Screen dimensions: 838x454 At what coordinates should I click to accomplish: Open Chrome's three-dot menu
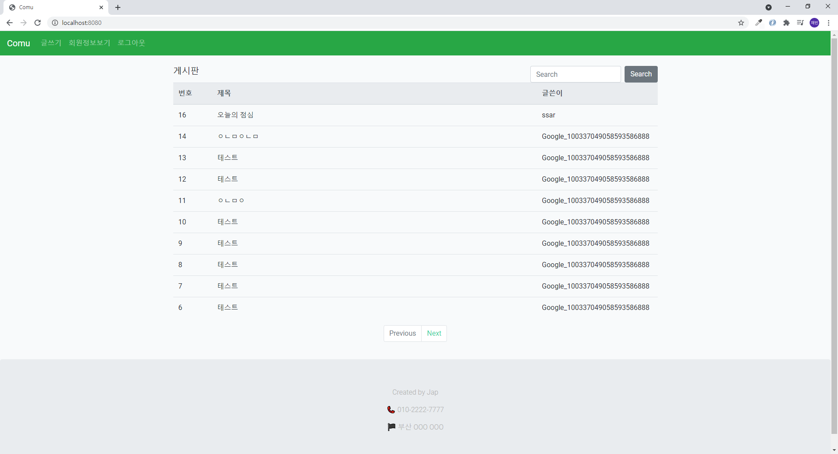828,23
